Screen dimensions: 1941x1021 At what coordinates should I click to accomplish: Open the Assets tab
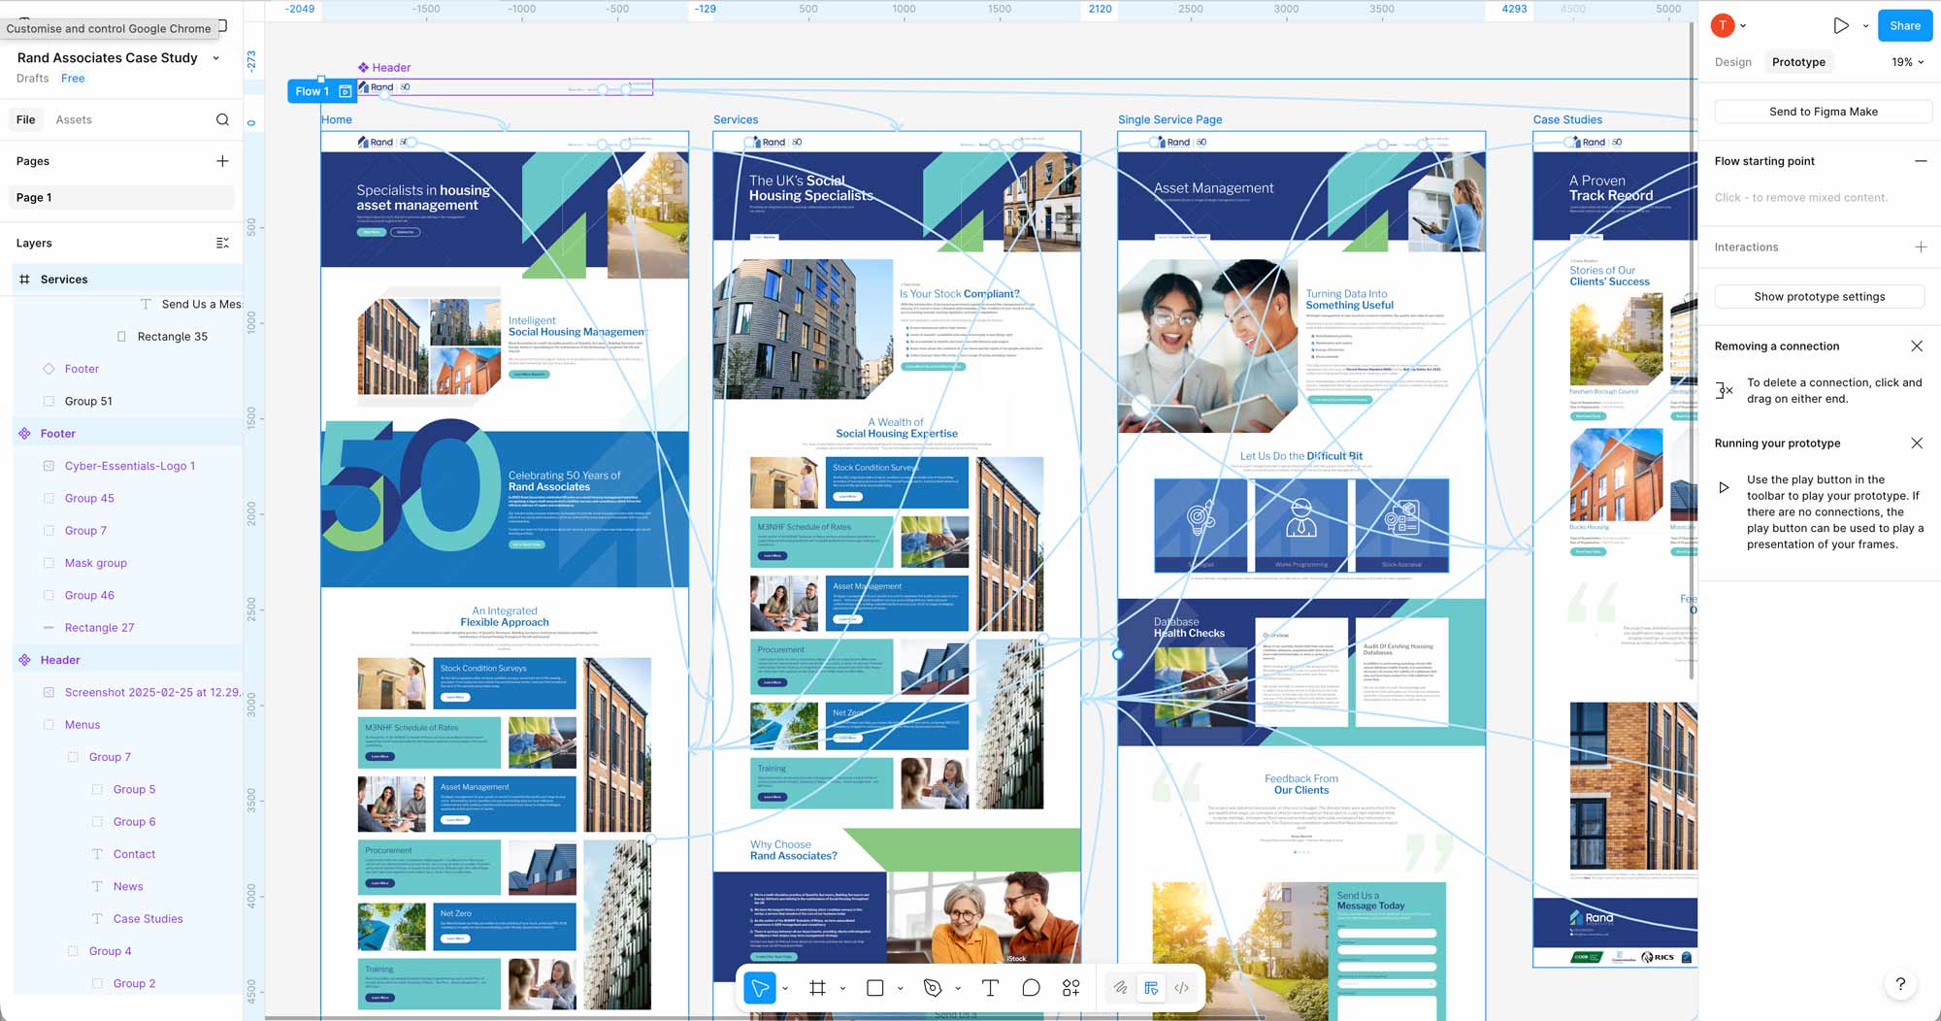[74, 119]
